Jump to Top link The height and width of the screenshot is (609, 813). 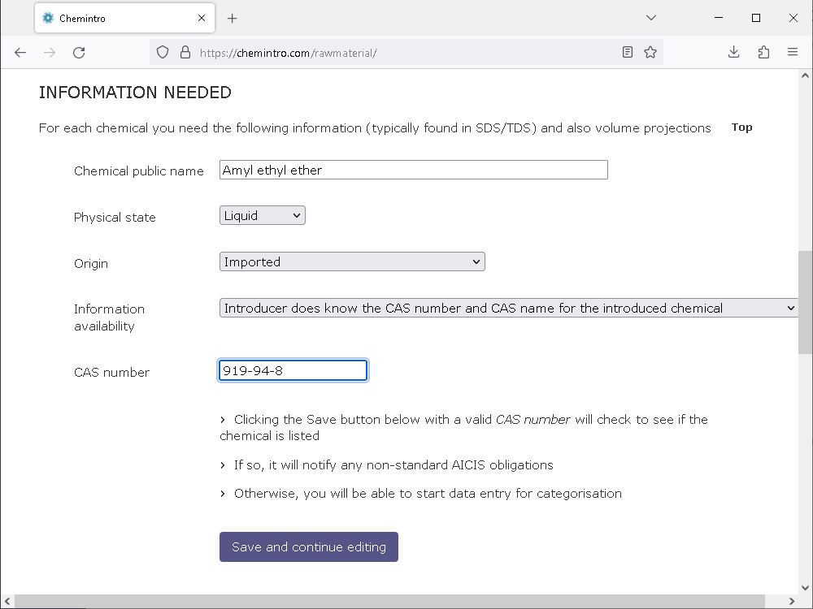click(x=742, y=127)
